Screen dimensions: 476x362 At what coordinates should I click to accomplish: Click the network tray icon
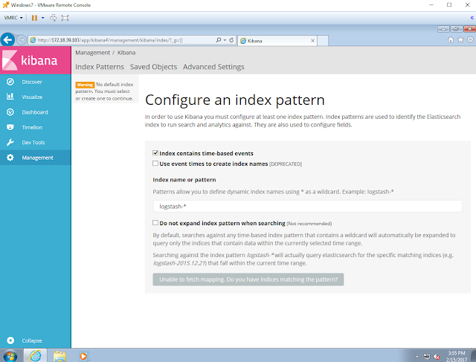pyautogui.click(x=426, y=357)
